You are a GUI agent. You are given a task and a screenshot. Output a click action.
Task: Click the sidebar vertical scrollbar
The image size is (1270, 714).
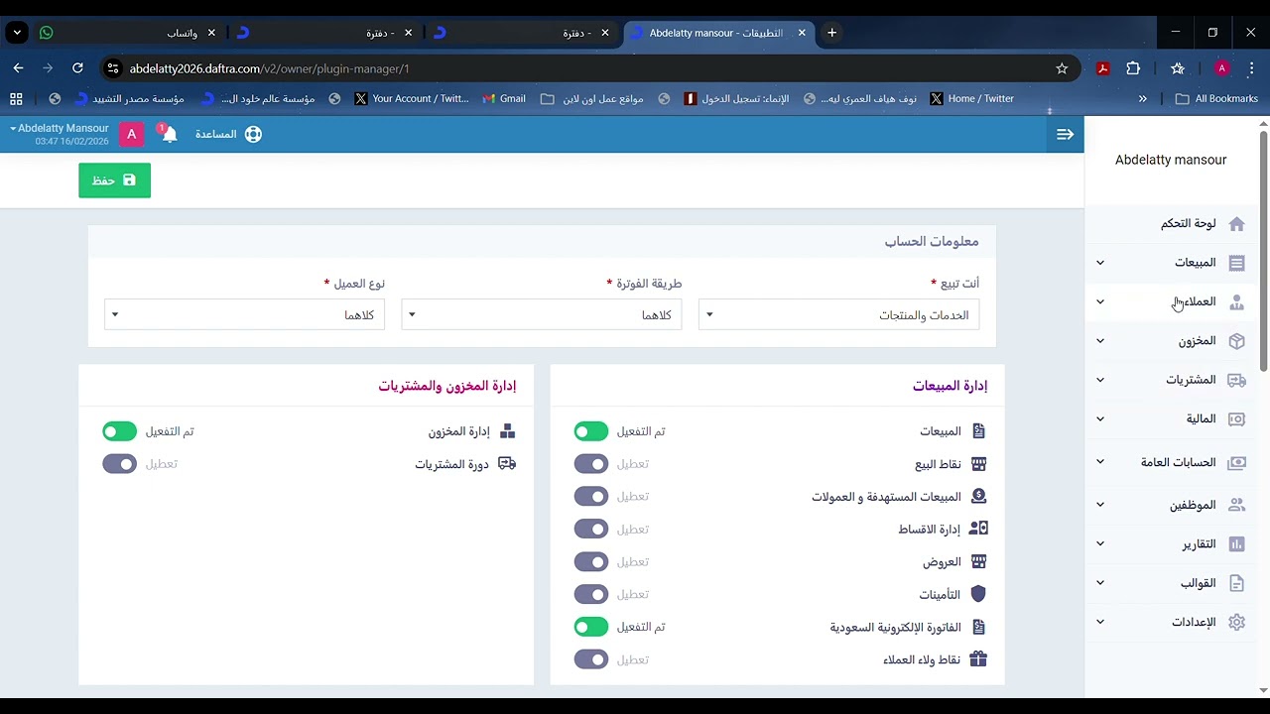point(1263,250)
